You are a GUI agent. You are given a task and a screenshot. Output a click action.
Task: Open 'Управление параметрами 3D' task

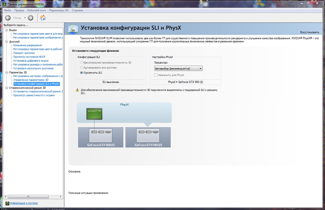tap(31, 80)
